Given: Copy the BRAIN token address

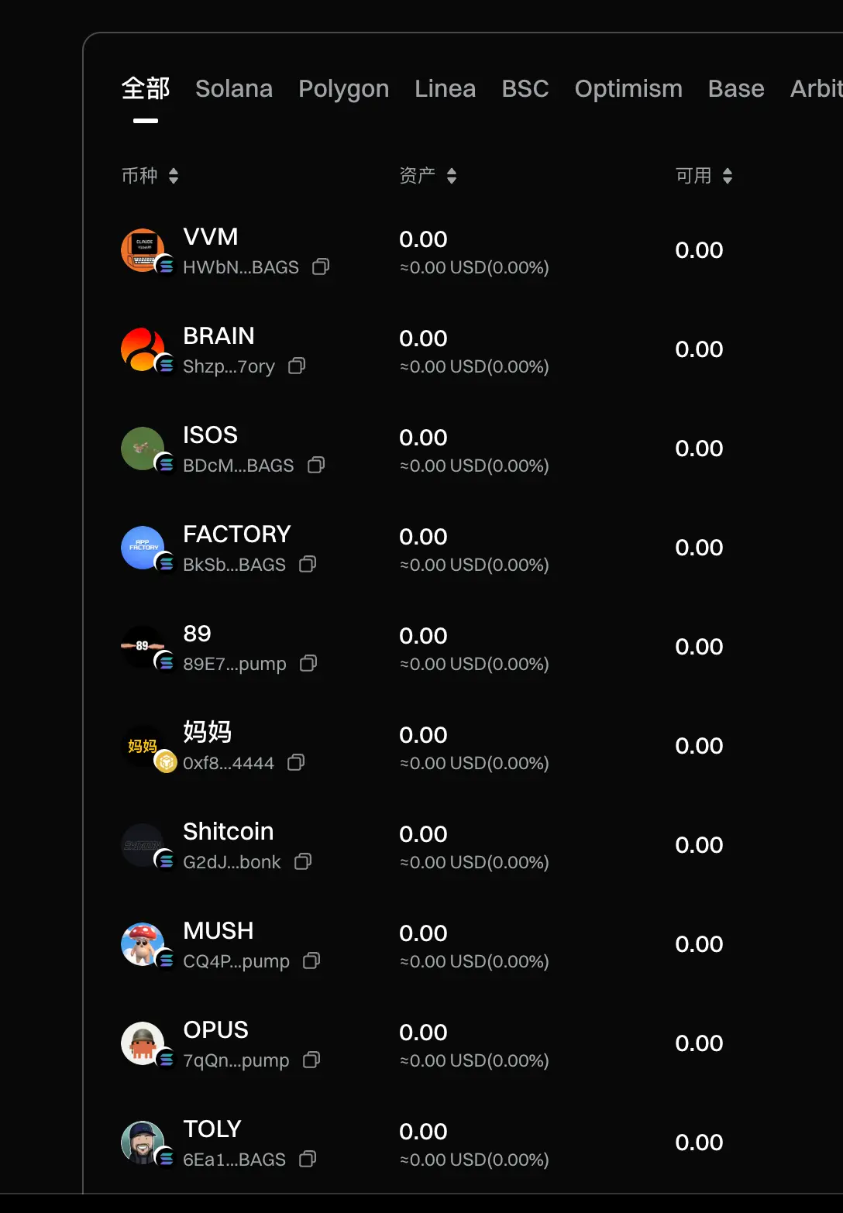Looking at the screenshot, I should (x=297, y=366).
